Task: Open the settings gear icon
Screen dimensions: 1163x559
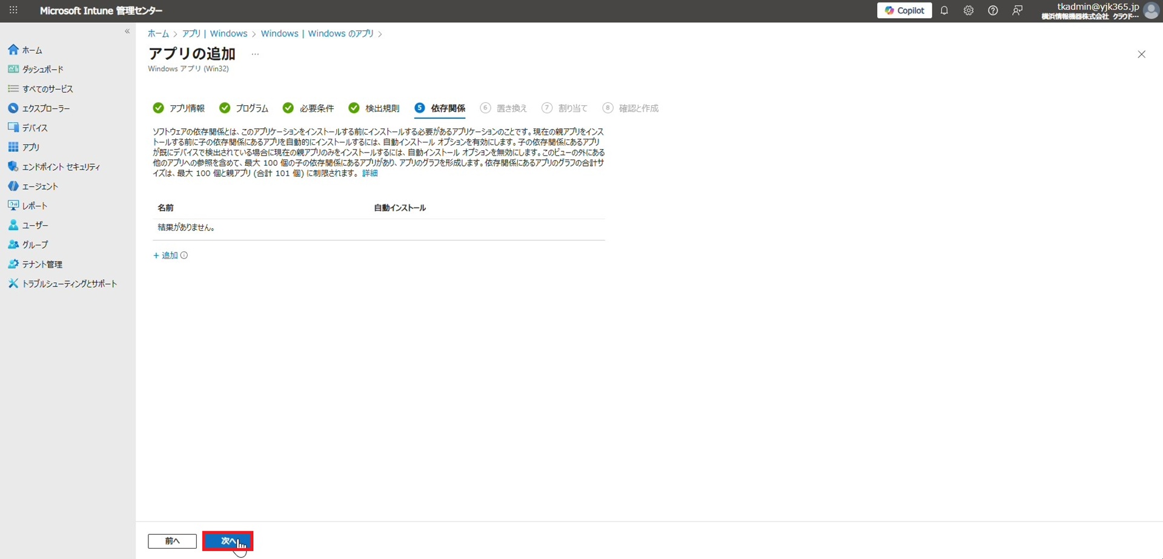Action: click(x=968, y=11)
